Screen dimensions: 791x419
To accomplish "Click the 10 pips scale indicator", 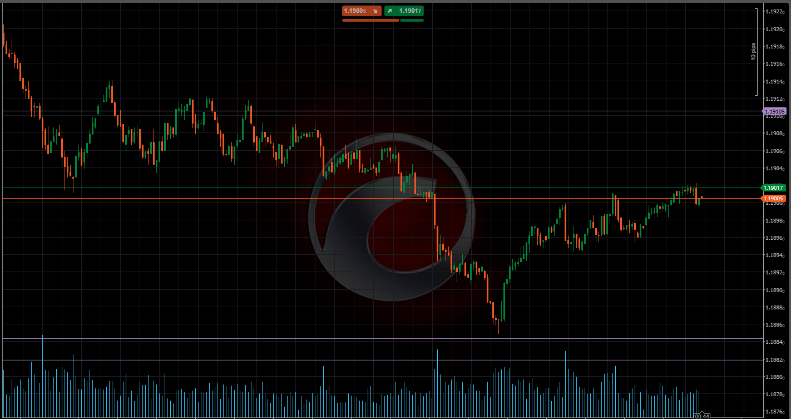I will tap(754, 52).
